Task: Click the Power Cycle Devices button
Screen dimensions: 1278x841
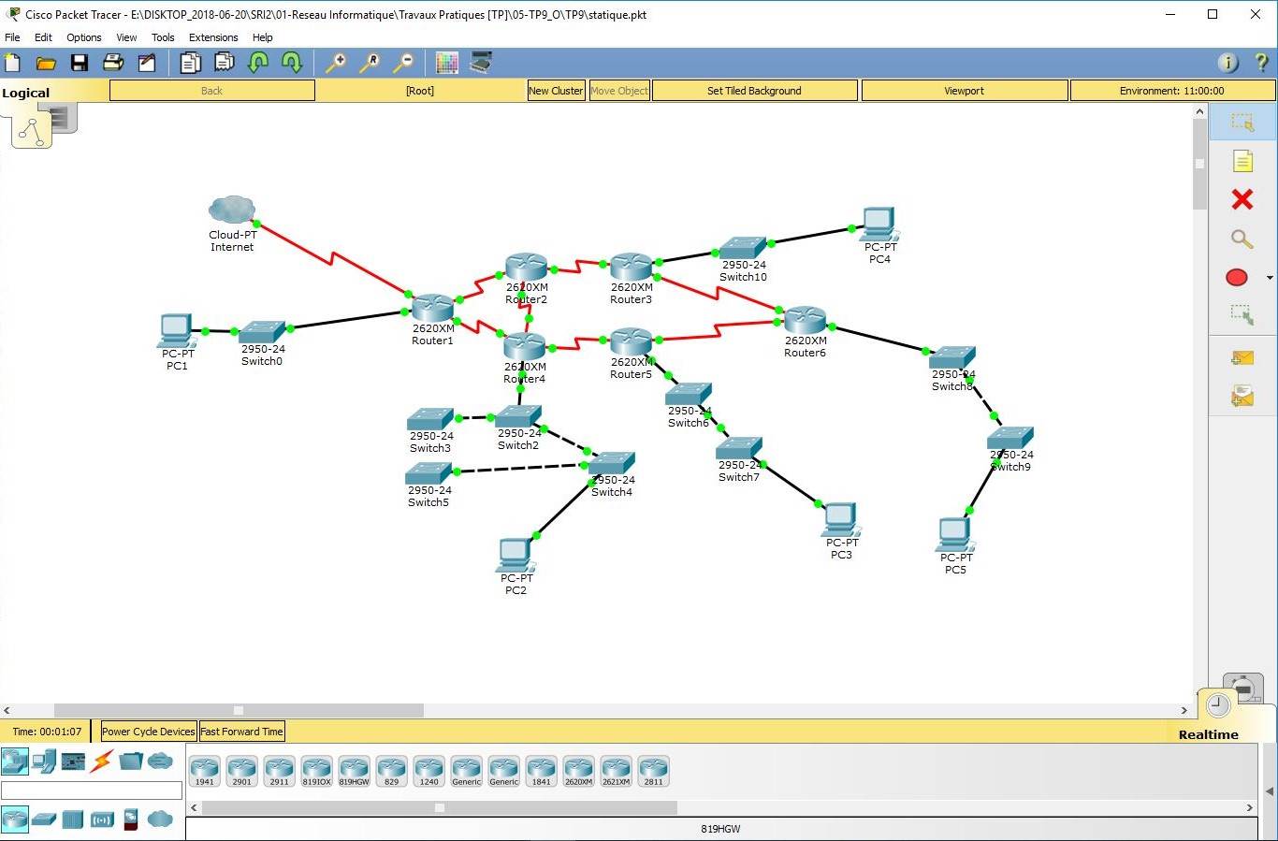Action: pyautogui.click(x=147, y=731)
